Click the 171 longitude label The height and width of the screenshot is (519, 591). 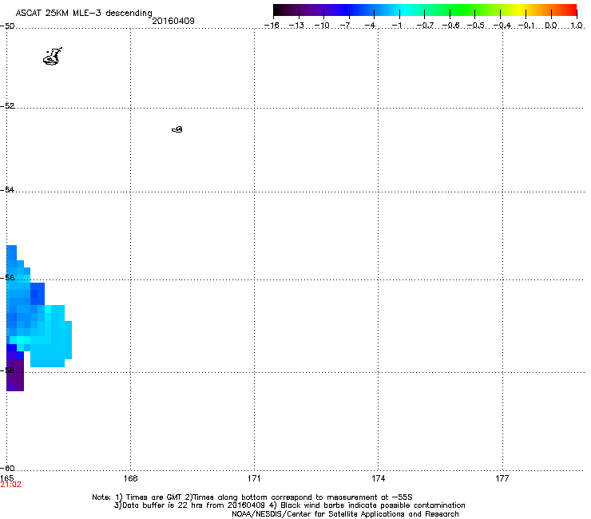(254, 478)
